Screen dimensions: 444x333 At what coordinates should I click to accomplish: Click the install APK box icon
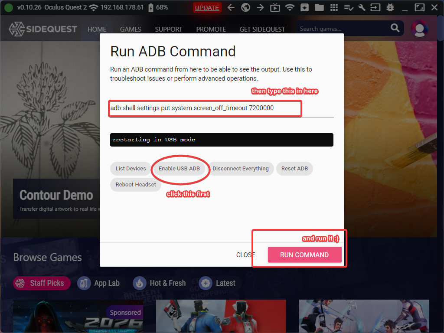point(304,7)
